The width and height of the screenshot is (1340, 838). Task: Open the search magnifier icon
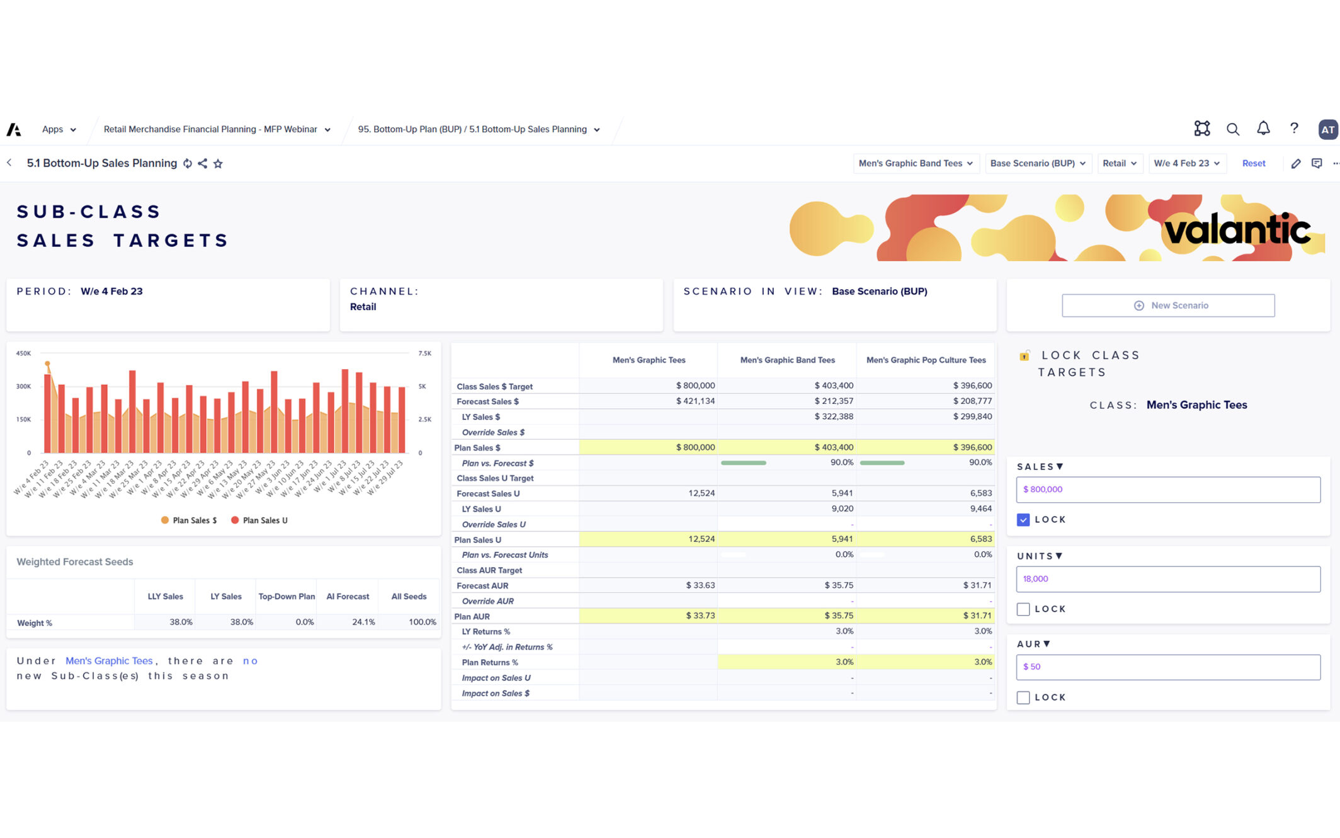(1232, 129)
